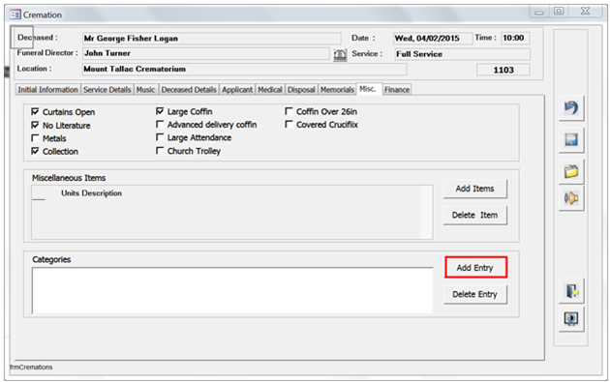Open the yellow folder icon

pos(571,171)
